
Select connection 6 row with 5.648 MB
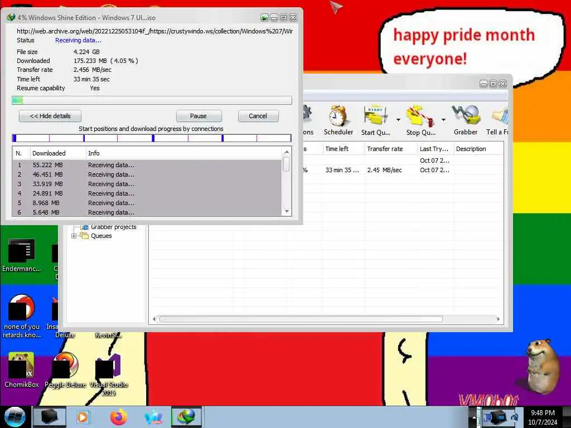[x=147, y=212]
